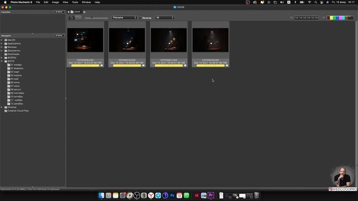Click the grey toolbar button beside the magnifier
The image size is (358, 201).
[x=78, y=17]
